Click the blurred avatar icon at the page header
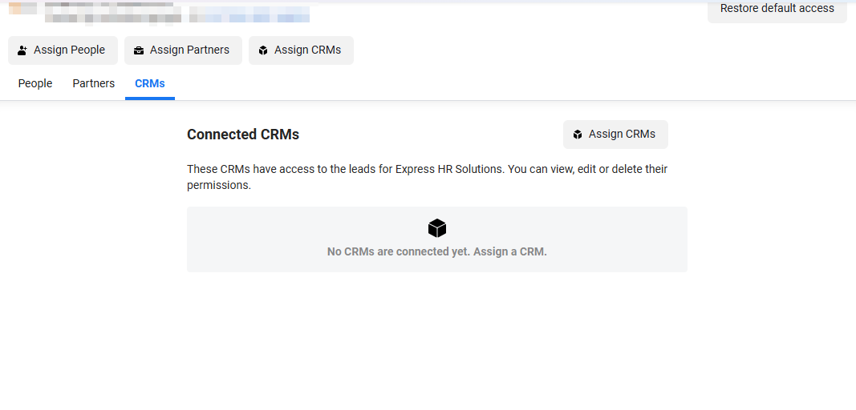This screenshot has width=856, height=410. click(22, 9)
